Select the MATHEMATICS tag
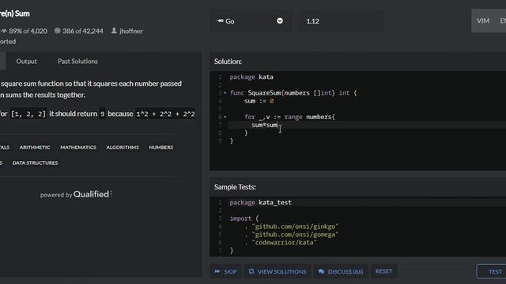Viewport: 506px width, 284px height. (78, 148)
